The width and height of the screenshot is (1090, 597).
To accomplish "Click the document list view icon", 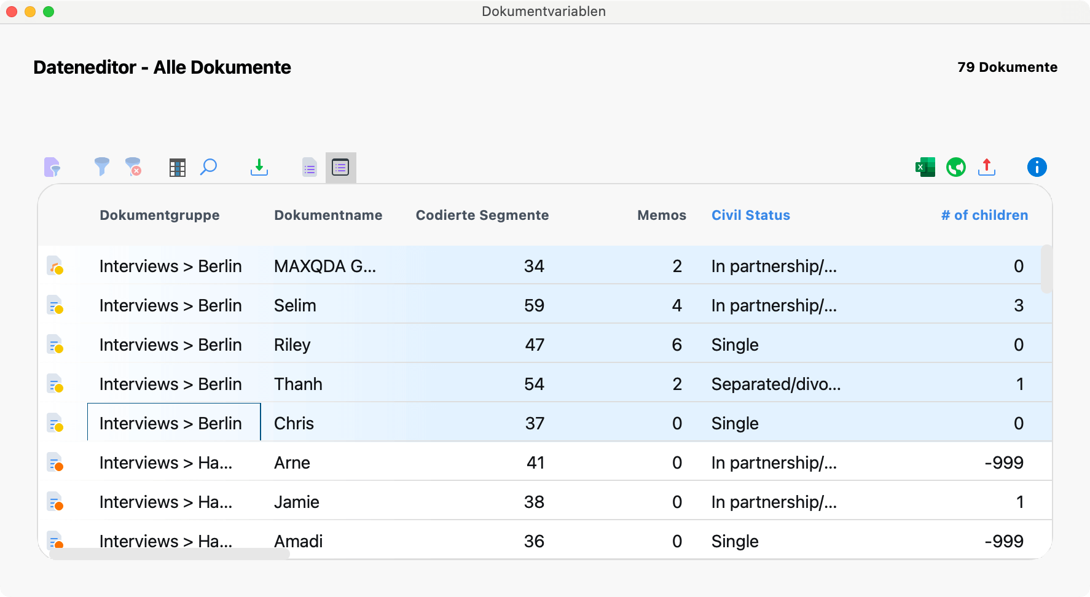I will [310, 168].
